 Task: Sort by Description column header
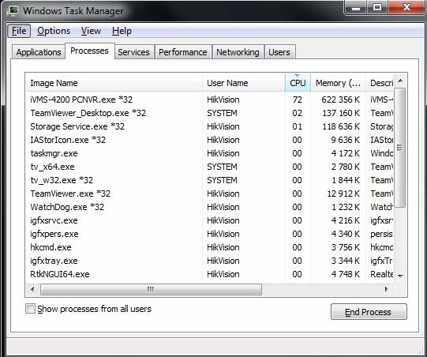[x=380, y=83]
